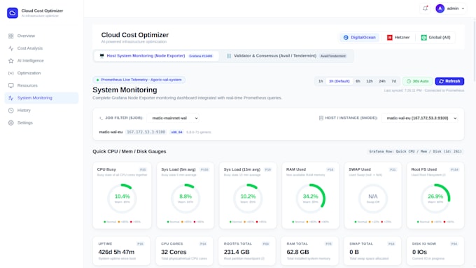
Task: Open Resources in sidebar
Action: coord(41,85)
